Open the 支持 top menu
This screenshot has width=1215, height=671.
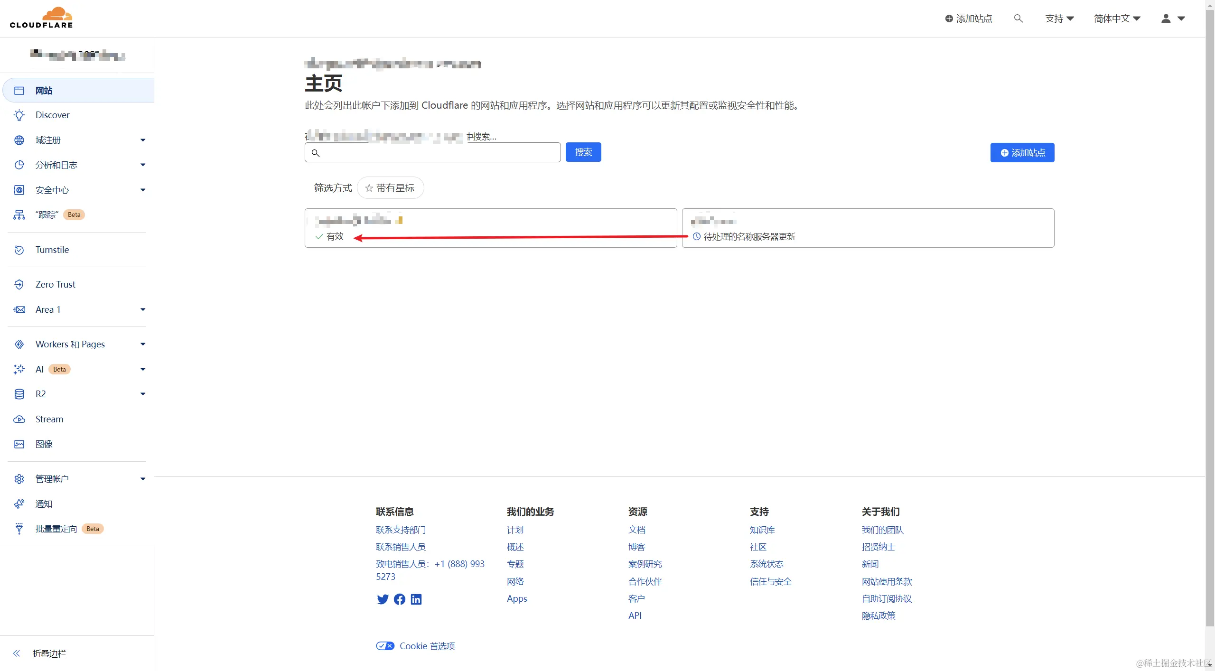tap(1059, 19)
